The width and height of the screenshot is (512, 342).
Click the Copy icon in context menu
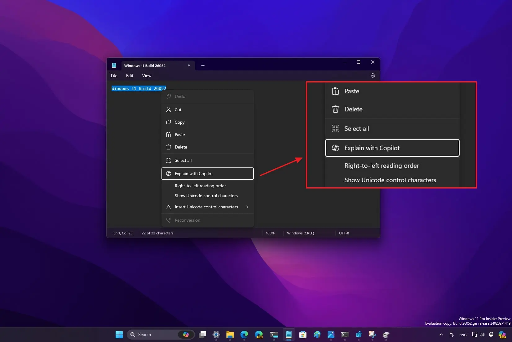[x=169, y=122]
